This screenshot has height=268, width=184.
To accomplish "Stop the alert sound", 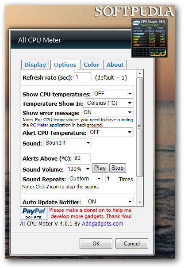I will (118, 168).
